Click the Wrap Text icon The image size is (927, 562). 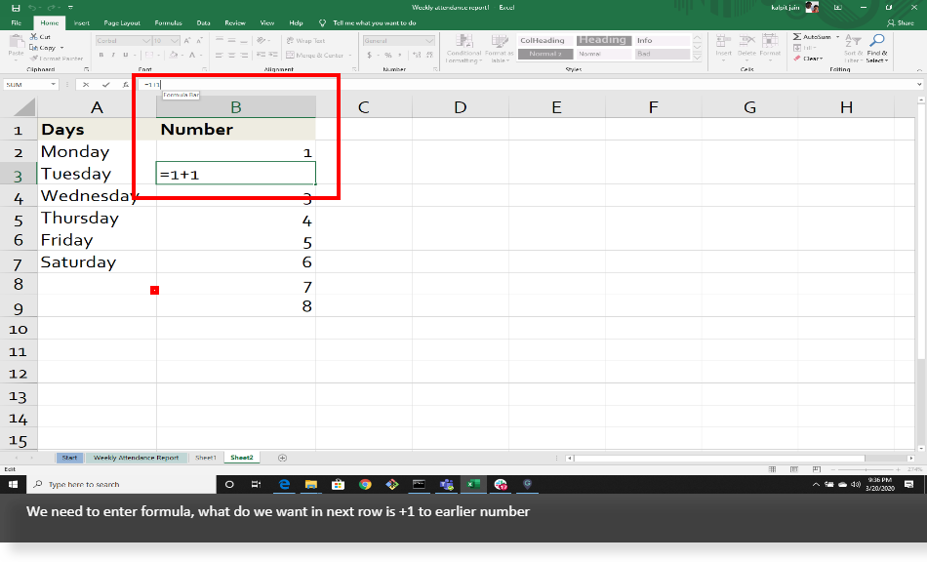293,40
